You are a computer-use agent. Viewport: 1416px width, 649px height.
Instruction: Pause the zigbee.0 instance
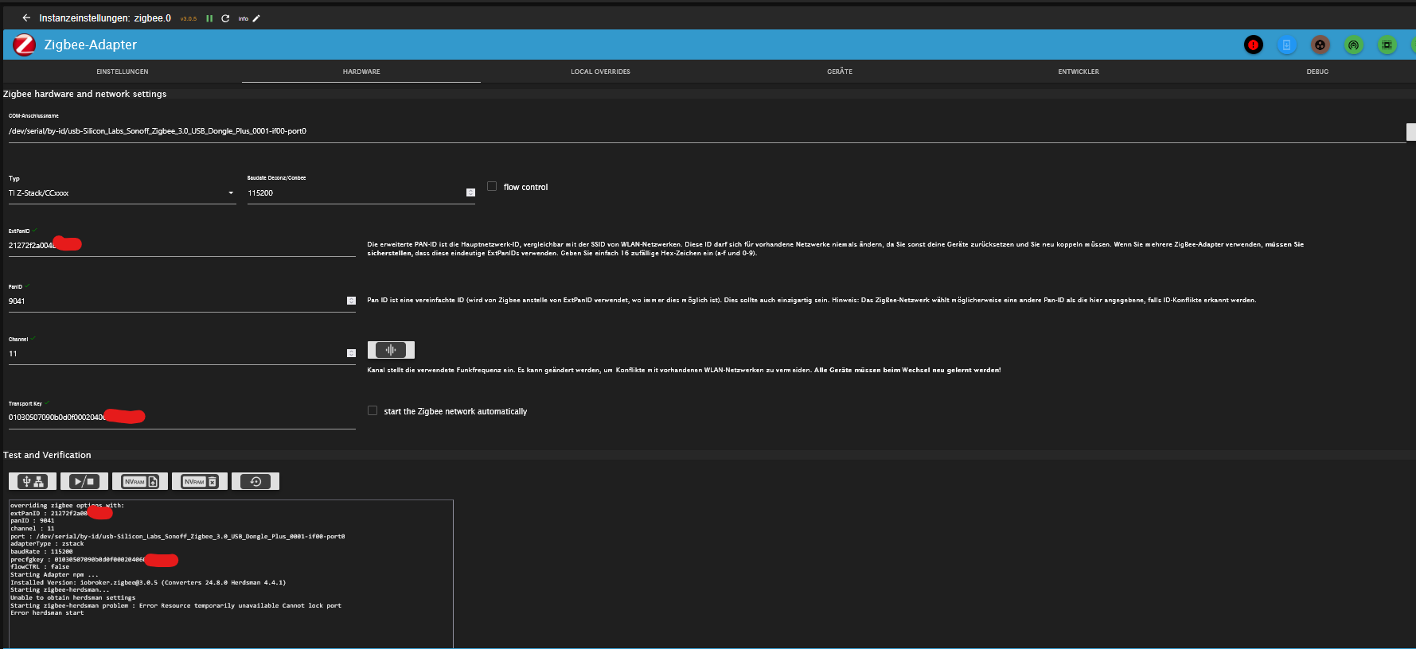[x=209, y=18]
